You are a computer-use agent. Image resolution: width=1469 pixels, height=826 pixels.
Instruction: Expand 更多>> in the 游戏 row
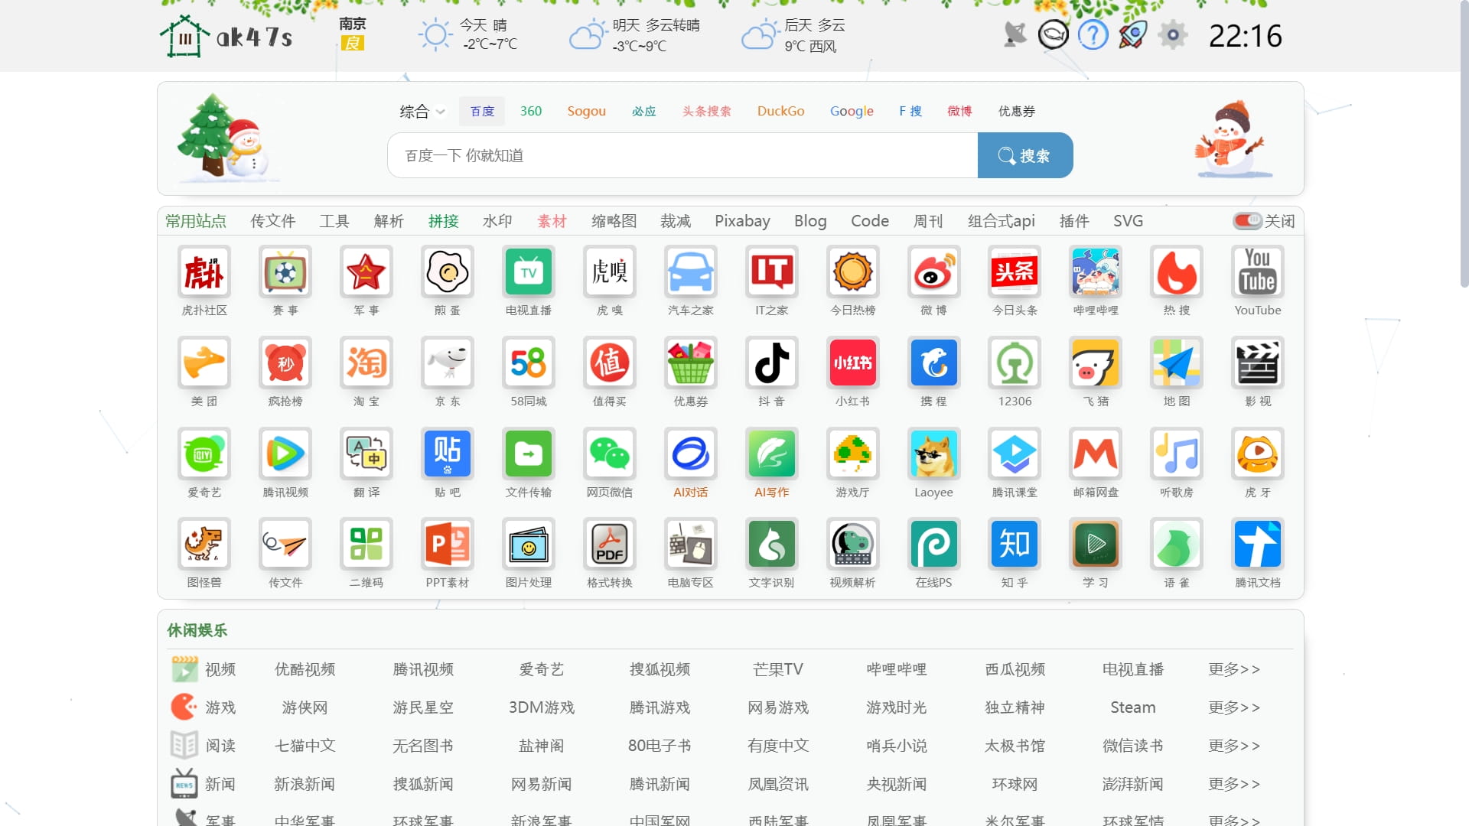pyautogui.click(x=1233, y=707)
